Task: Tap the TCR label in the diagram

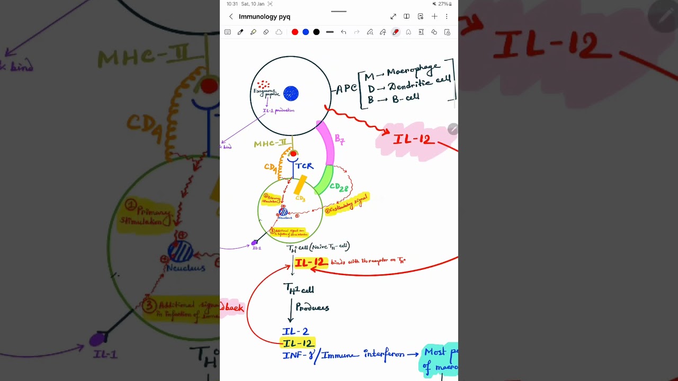Action: (305, 166)
